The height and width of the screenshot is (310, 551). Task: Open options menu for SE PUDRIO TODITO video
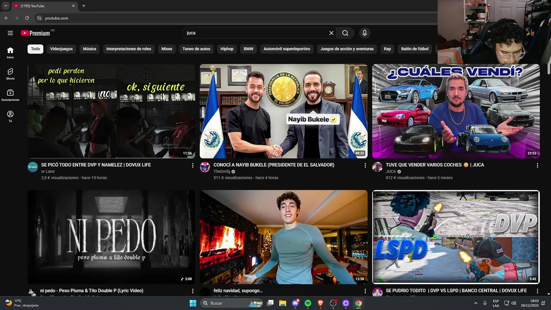tap(537, 291)
